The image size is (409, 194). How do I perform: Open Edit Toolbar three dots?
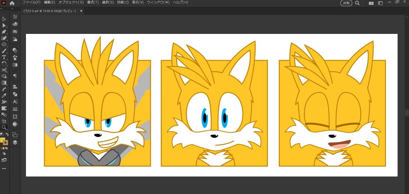[x=4, y=168]
